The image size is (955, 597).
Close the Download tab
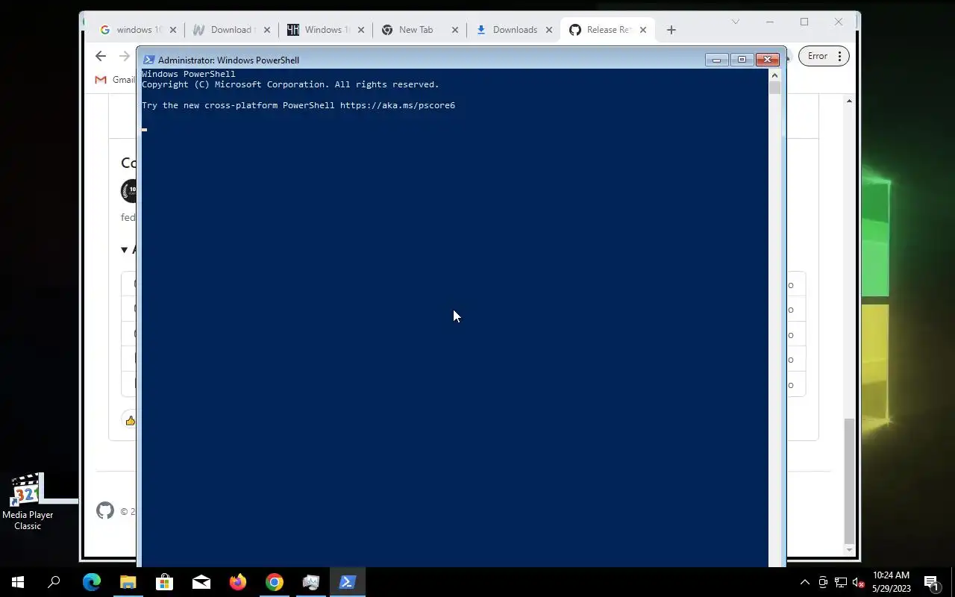click(267, 30)
